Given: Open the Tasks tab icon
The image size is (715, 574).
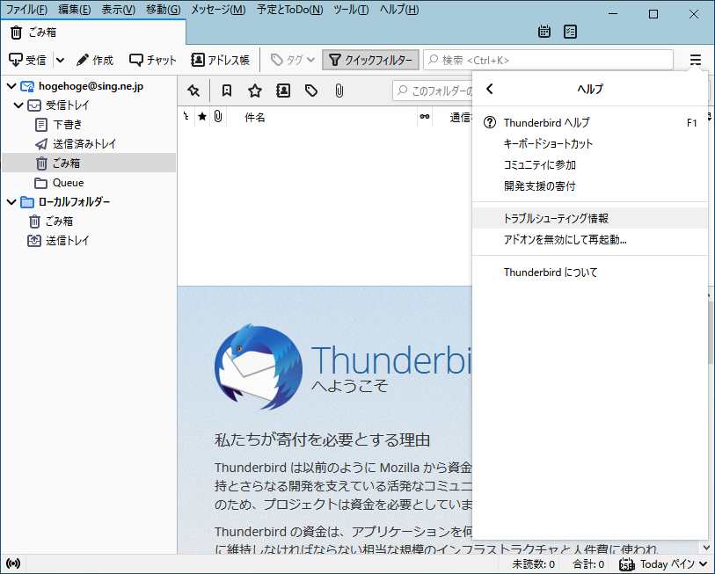Looking at the screenshot, I should click(x=570, y=32).
